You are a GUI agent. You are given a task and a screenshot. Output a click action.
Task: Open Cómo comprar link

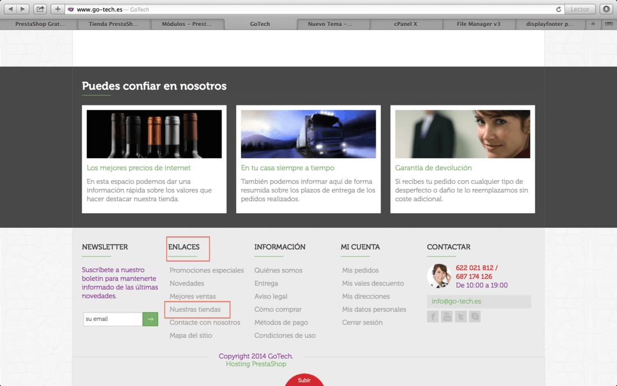(278, 309)
